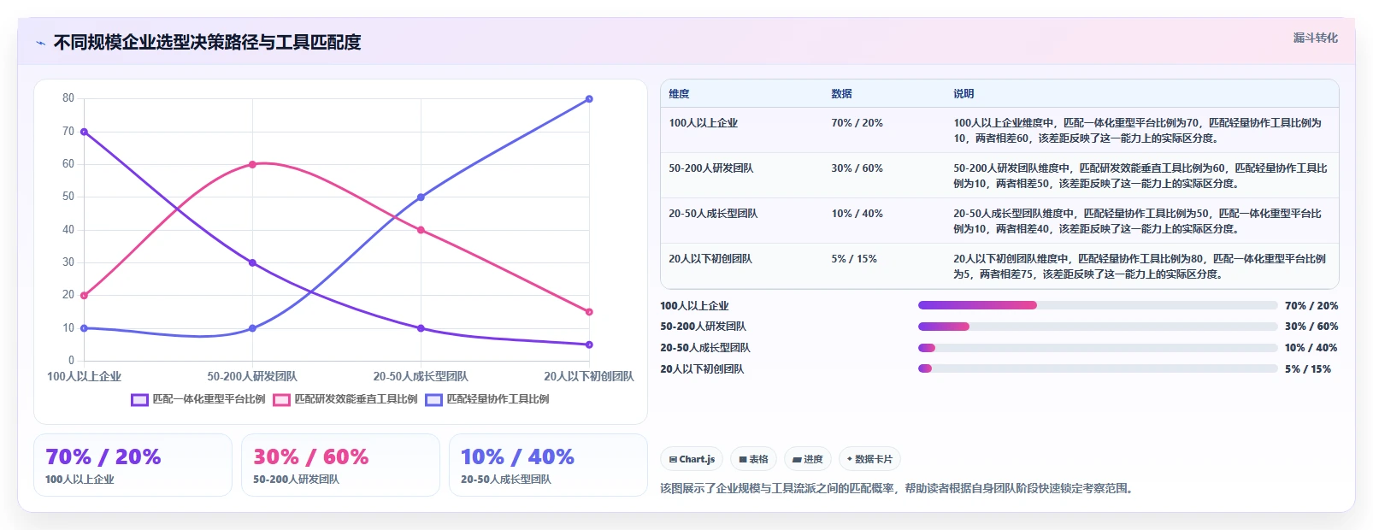
Task: Click the blue data point at 80 for 20人以下初创团队
Action: click(589, 99)
